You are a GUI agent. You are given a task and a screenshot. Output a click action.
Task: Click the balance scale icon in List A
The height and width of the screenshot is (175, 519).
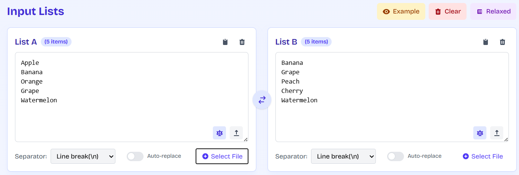219,133
